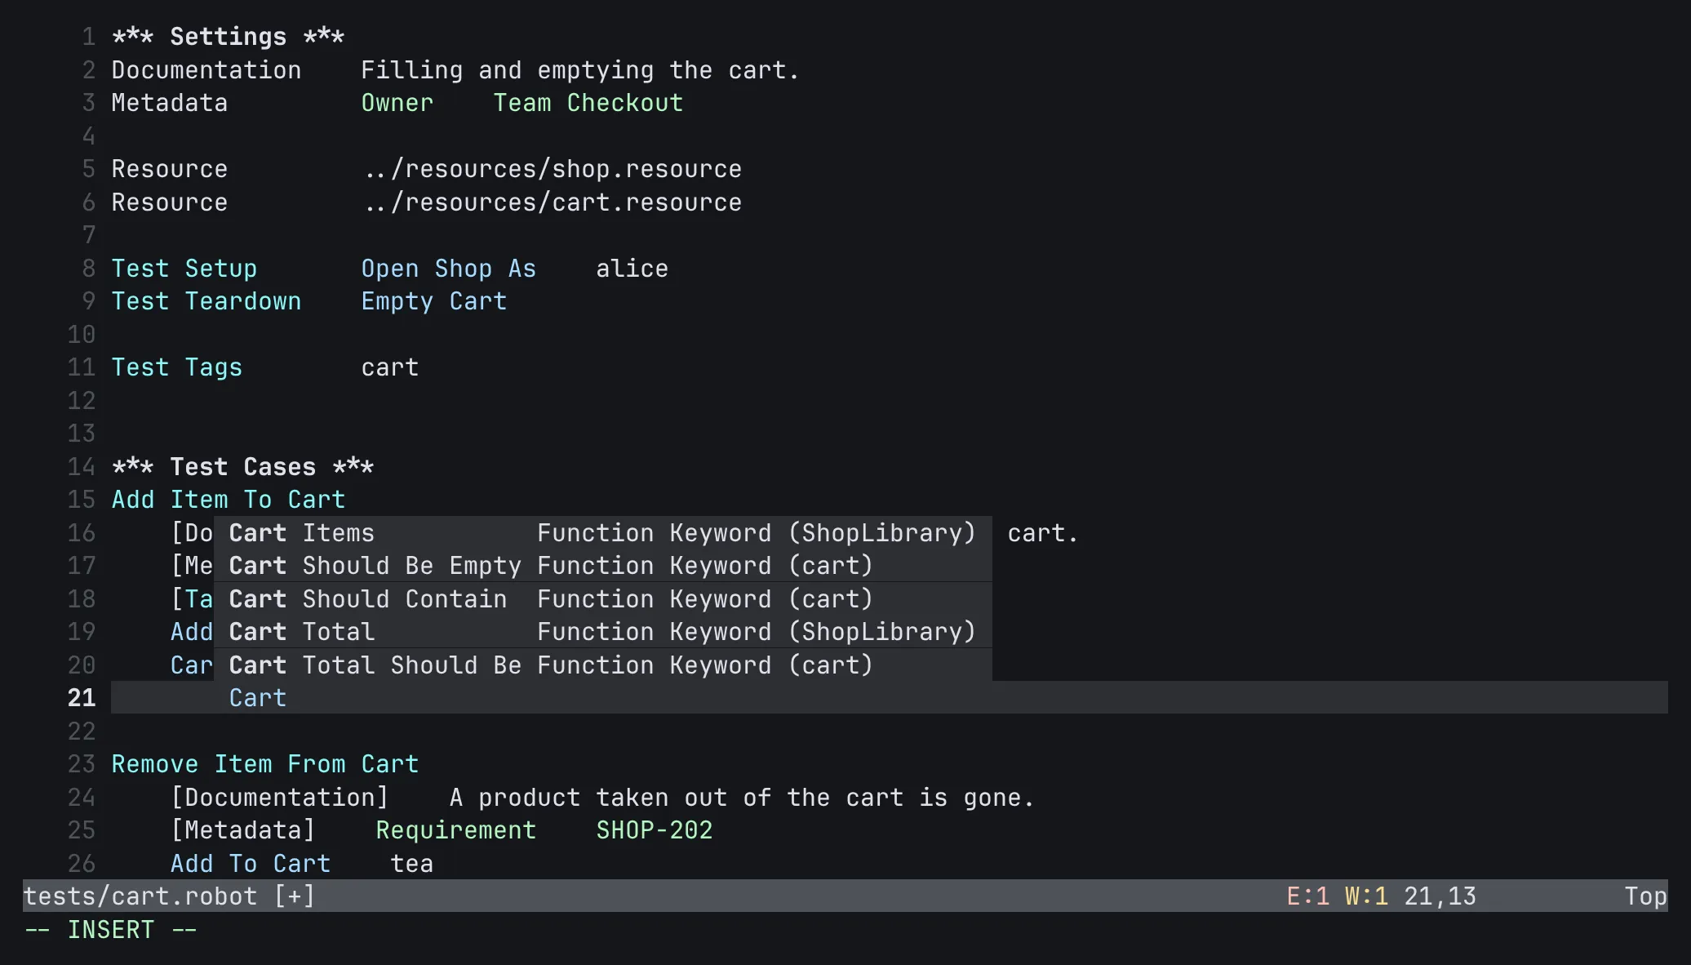Click 'Test Teardown' setting name
The width and height of the screenshot is (1691, 965).
(x=206, y=301)
